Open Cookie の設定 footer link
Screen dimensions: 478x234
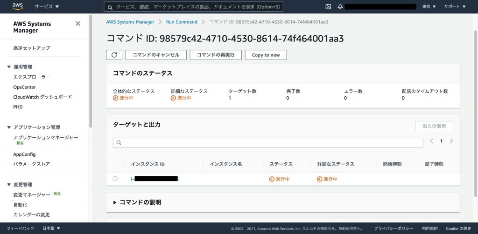(458, 228)
